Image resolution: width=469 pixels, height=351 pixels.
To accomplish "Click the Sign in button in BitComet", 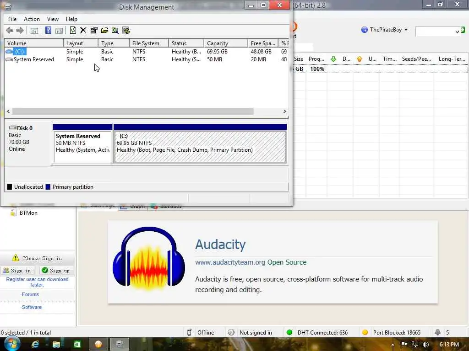I will click(x=17, y=271).
